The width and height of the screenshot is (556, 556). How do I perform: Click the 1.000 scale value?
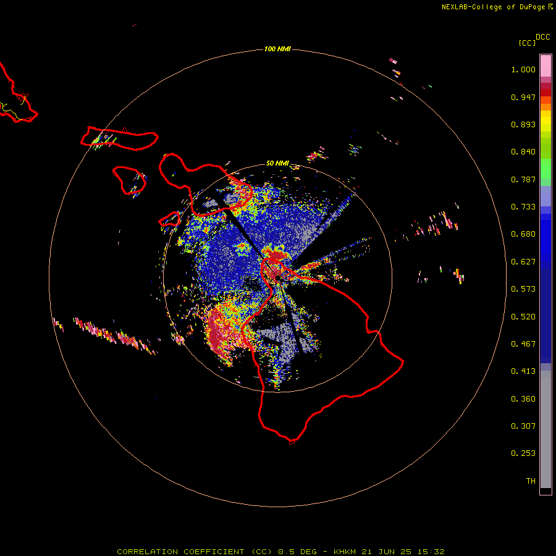(x=523, y=69)
